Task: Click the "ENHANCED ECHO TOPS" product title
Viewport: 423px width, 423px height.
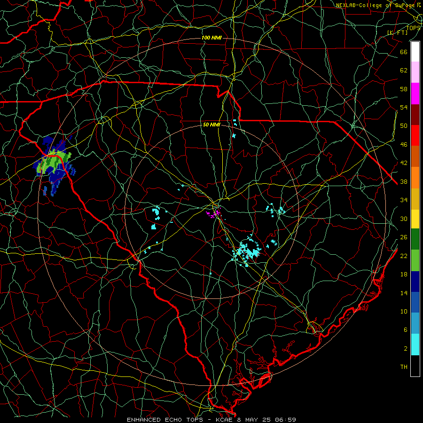Action: tap(165, 420)
